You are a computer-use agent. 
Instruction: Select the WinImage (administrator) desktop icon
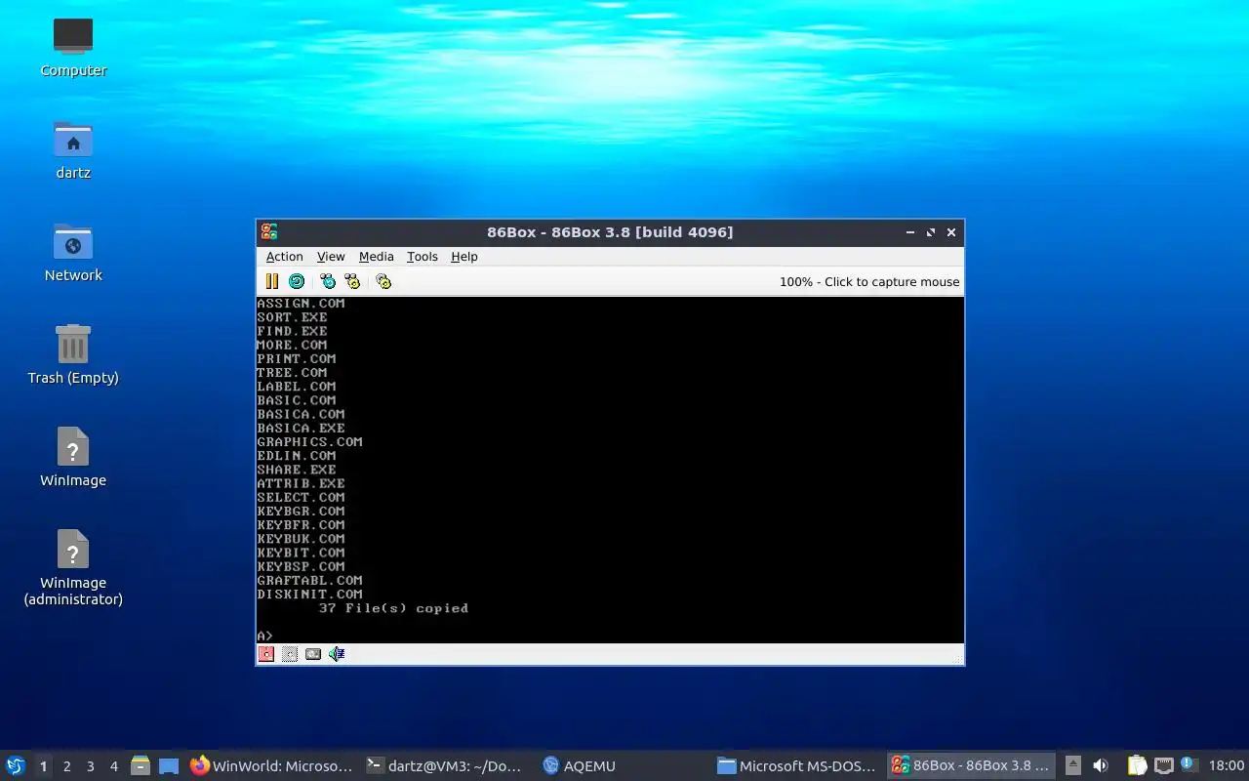(73, 567)
